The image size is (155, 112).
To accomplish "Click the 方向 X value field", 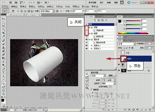I will pyautogui.click(x=77, y=11).
